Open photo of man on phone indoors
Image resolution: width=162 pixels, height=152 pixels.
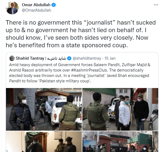(44, 141)
